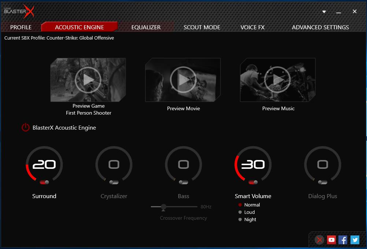367x249 pixels.
Task: Click the Bass level dial
Action: pyautogui.click(x=183, y=164)
